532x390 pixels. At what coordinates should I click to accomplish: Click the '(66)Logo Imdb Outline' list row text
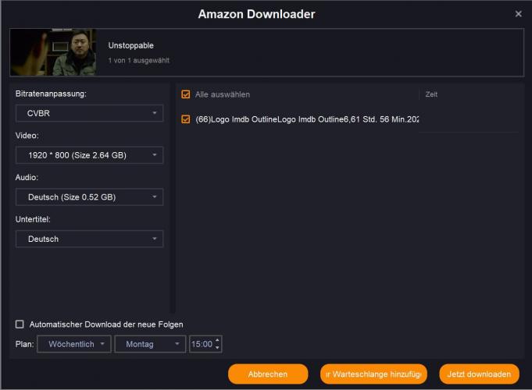tap(307, 119)
